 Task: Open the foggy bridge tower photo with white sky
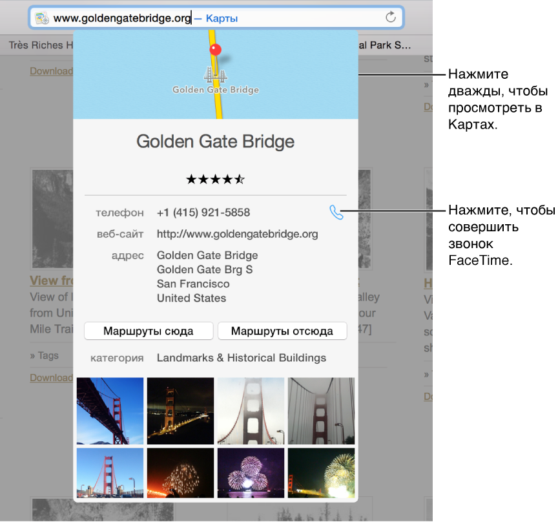coord(251,411)
